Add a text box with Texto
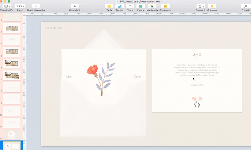251x150 pixels. point(130,6)
